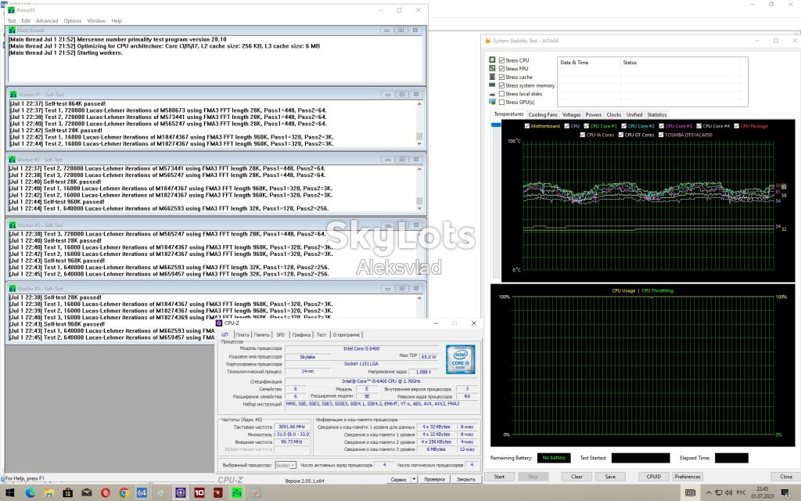Viewport: 801px width, 501px height.
Task: Toggle TOSHIBA DT01ACA050 graph checkbox
Action: pyautogui.click(x=661, y=135)
